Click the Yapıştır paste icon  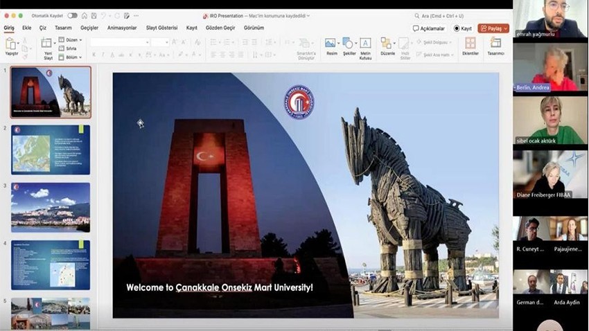pyautogui.click(x=11, y=44)
